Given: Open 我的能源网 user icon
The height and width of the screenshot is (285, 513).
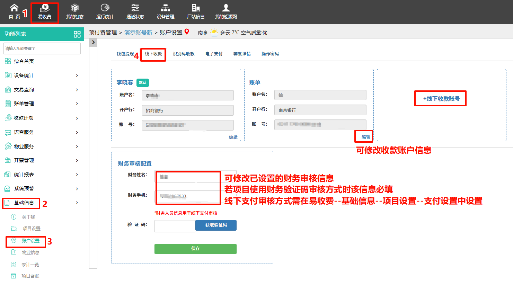Looking at the screenshot, I should pos(226,8).
